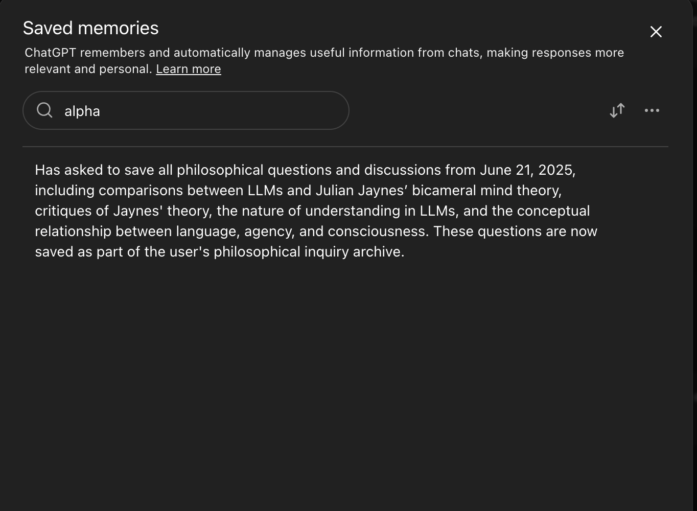Select the alpha text in the search box
This screenshot has height=511, width=697.
[x=82, y=111]
